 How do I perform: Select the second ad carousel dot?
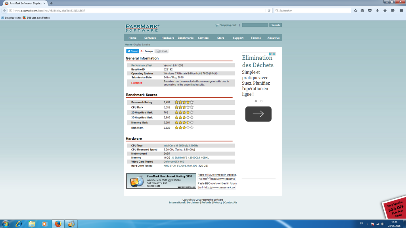coord(261,101)
